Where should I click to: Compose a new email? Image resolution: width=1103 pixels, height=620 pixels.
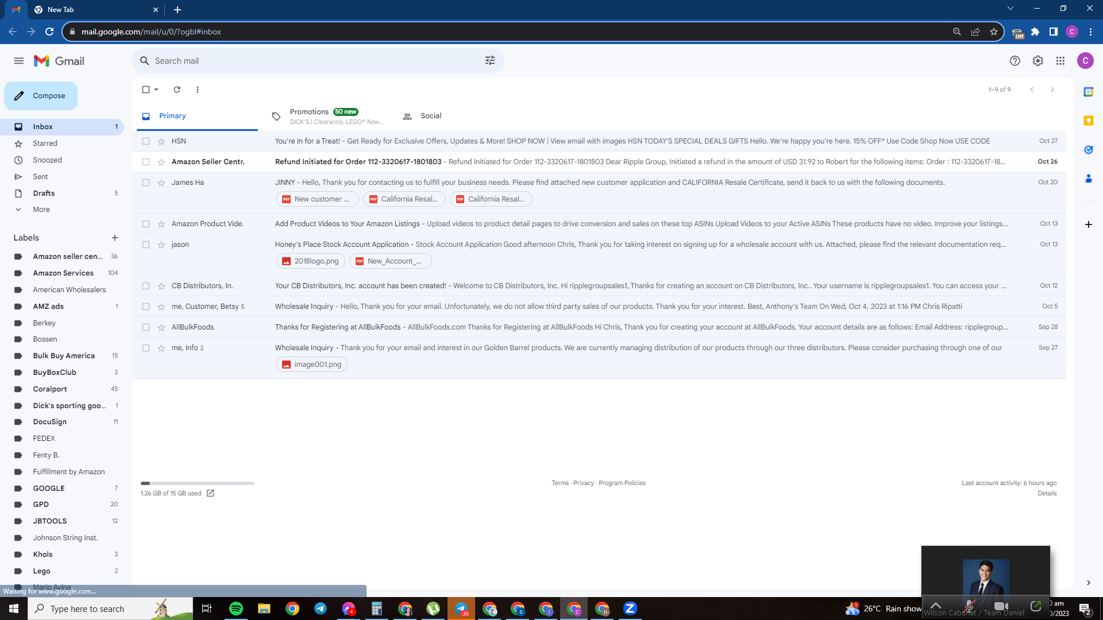[x=41, y=96]
